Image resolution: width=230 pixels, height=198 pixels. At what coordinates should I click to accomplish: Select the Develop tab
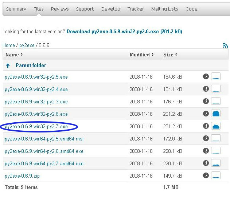(x=110, y=9)
